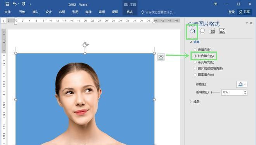Click the right-middle handle of the picture
The height and width of the screenshot is (145, 256).
[154, 100]
